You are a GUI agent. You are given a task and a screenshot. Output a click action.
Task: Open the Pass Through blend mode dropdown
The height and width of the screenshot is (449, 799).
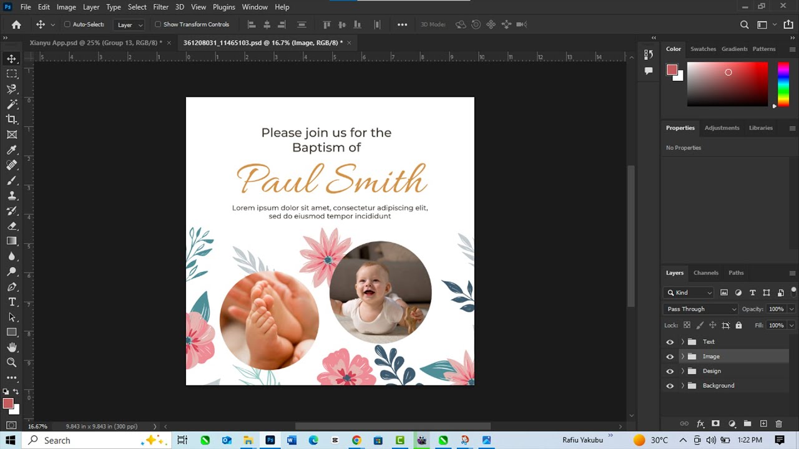(x=700, y=309)
